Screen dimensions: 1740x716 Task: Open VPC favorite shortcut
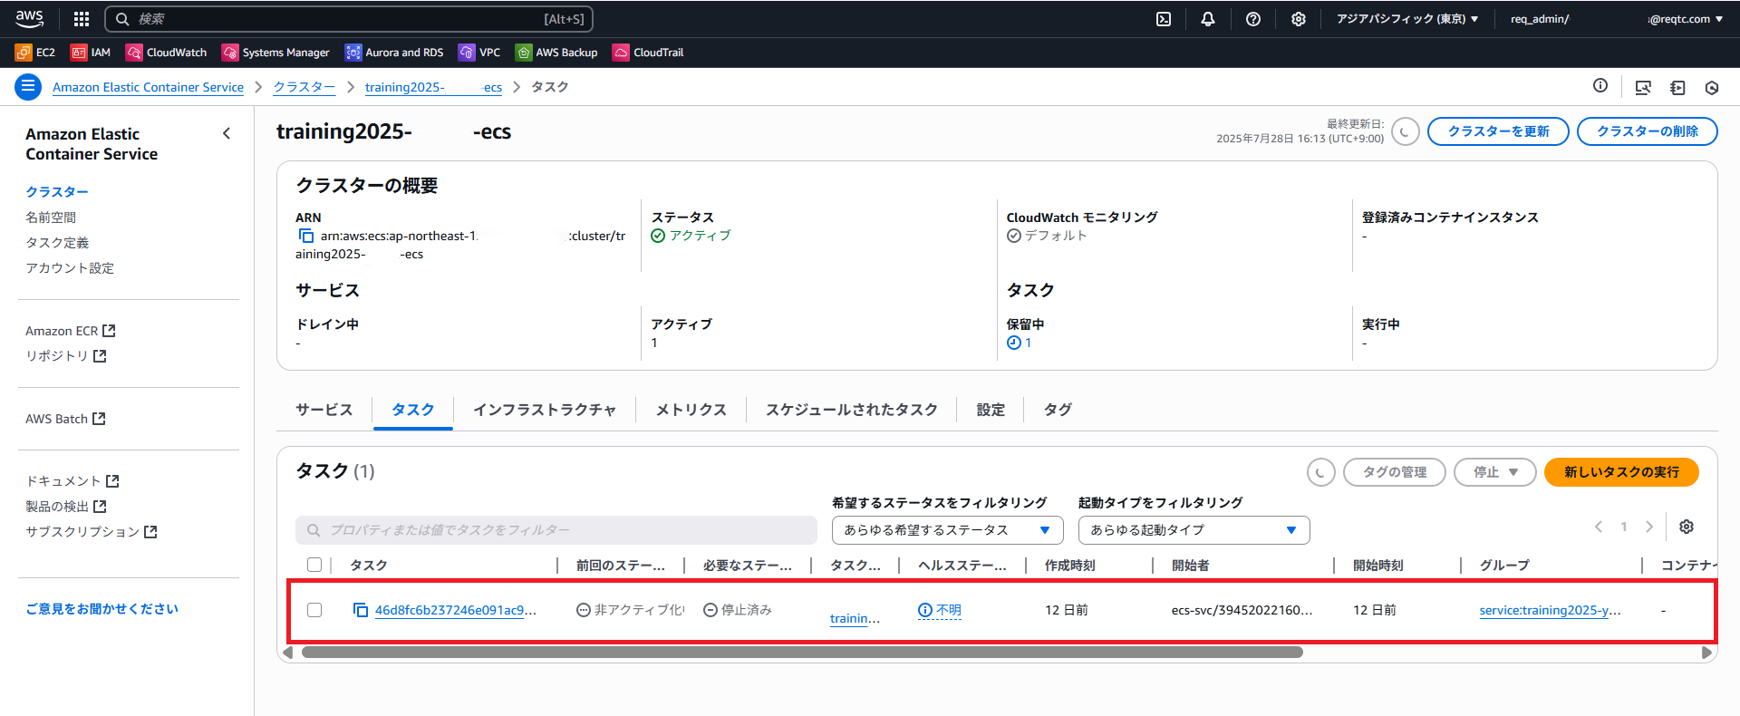tap(479, 53)
